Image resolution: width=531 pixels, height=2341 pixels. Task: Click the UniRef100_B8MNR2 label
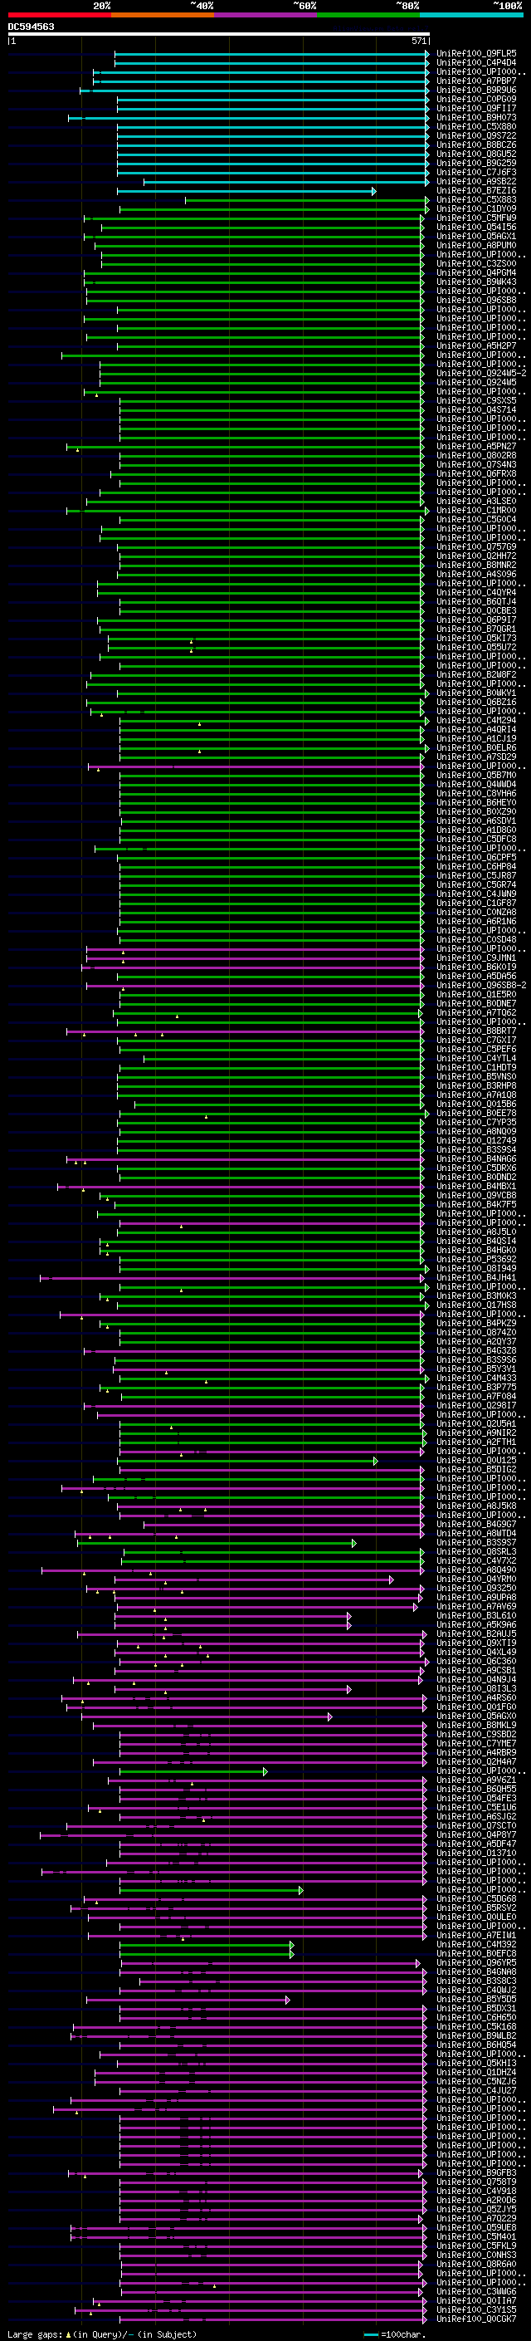click(x=476, y=566)
